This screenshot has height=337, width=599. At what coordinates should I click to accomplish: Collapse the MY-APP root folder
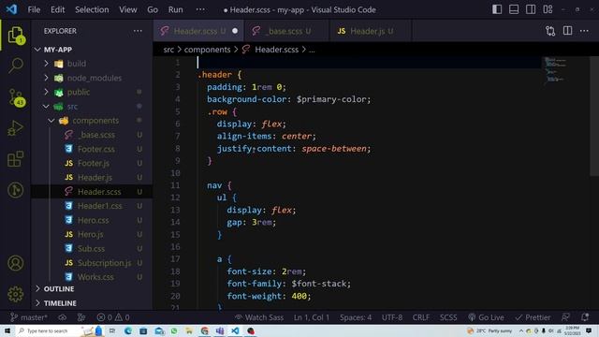tap(92, 50)
